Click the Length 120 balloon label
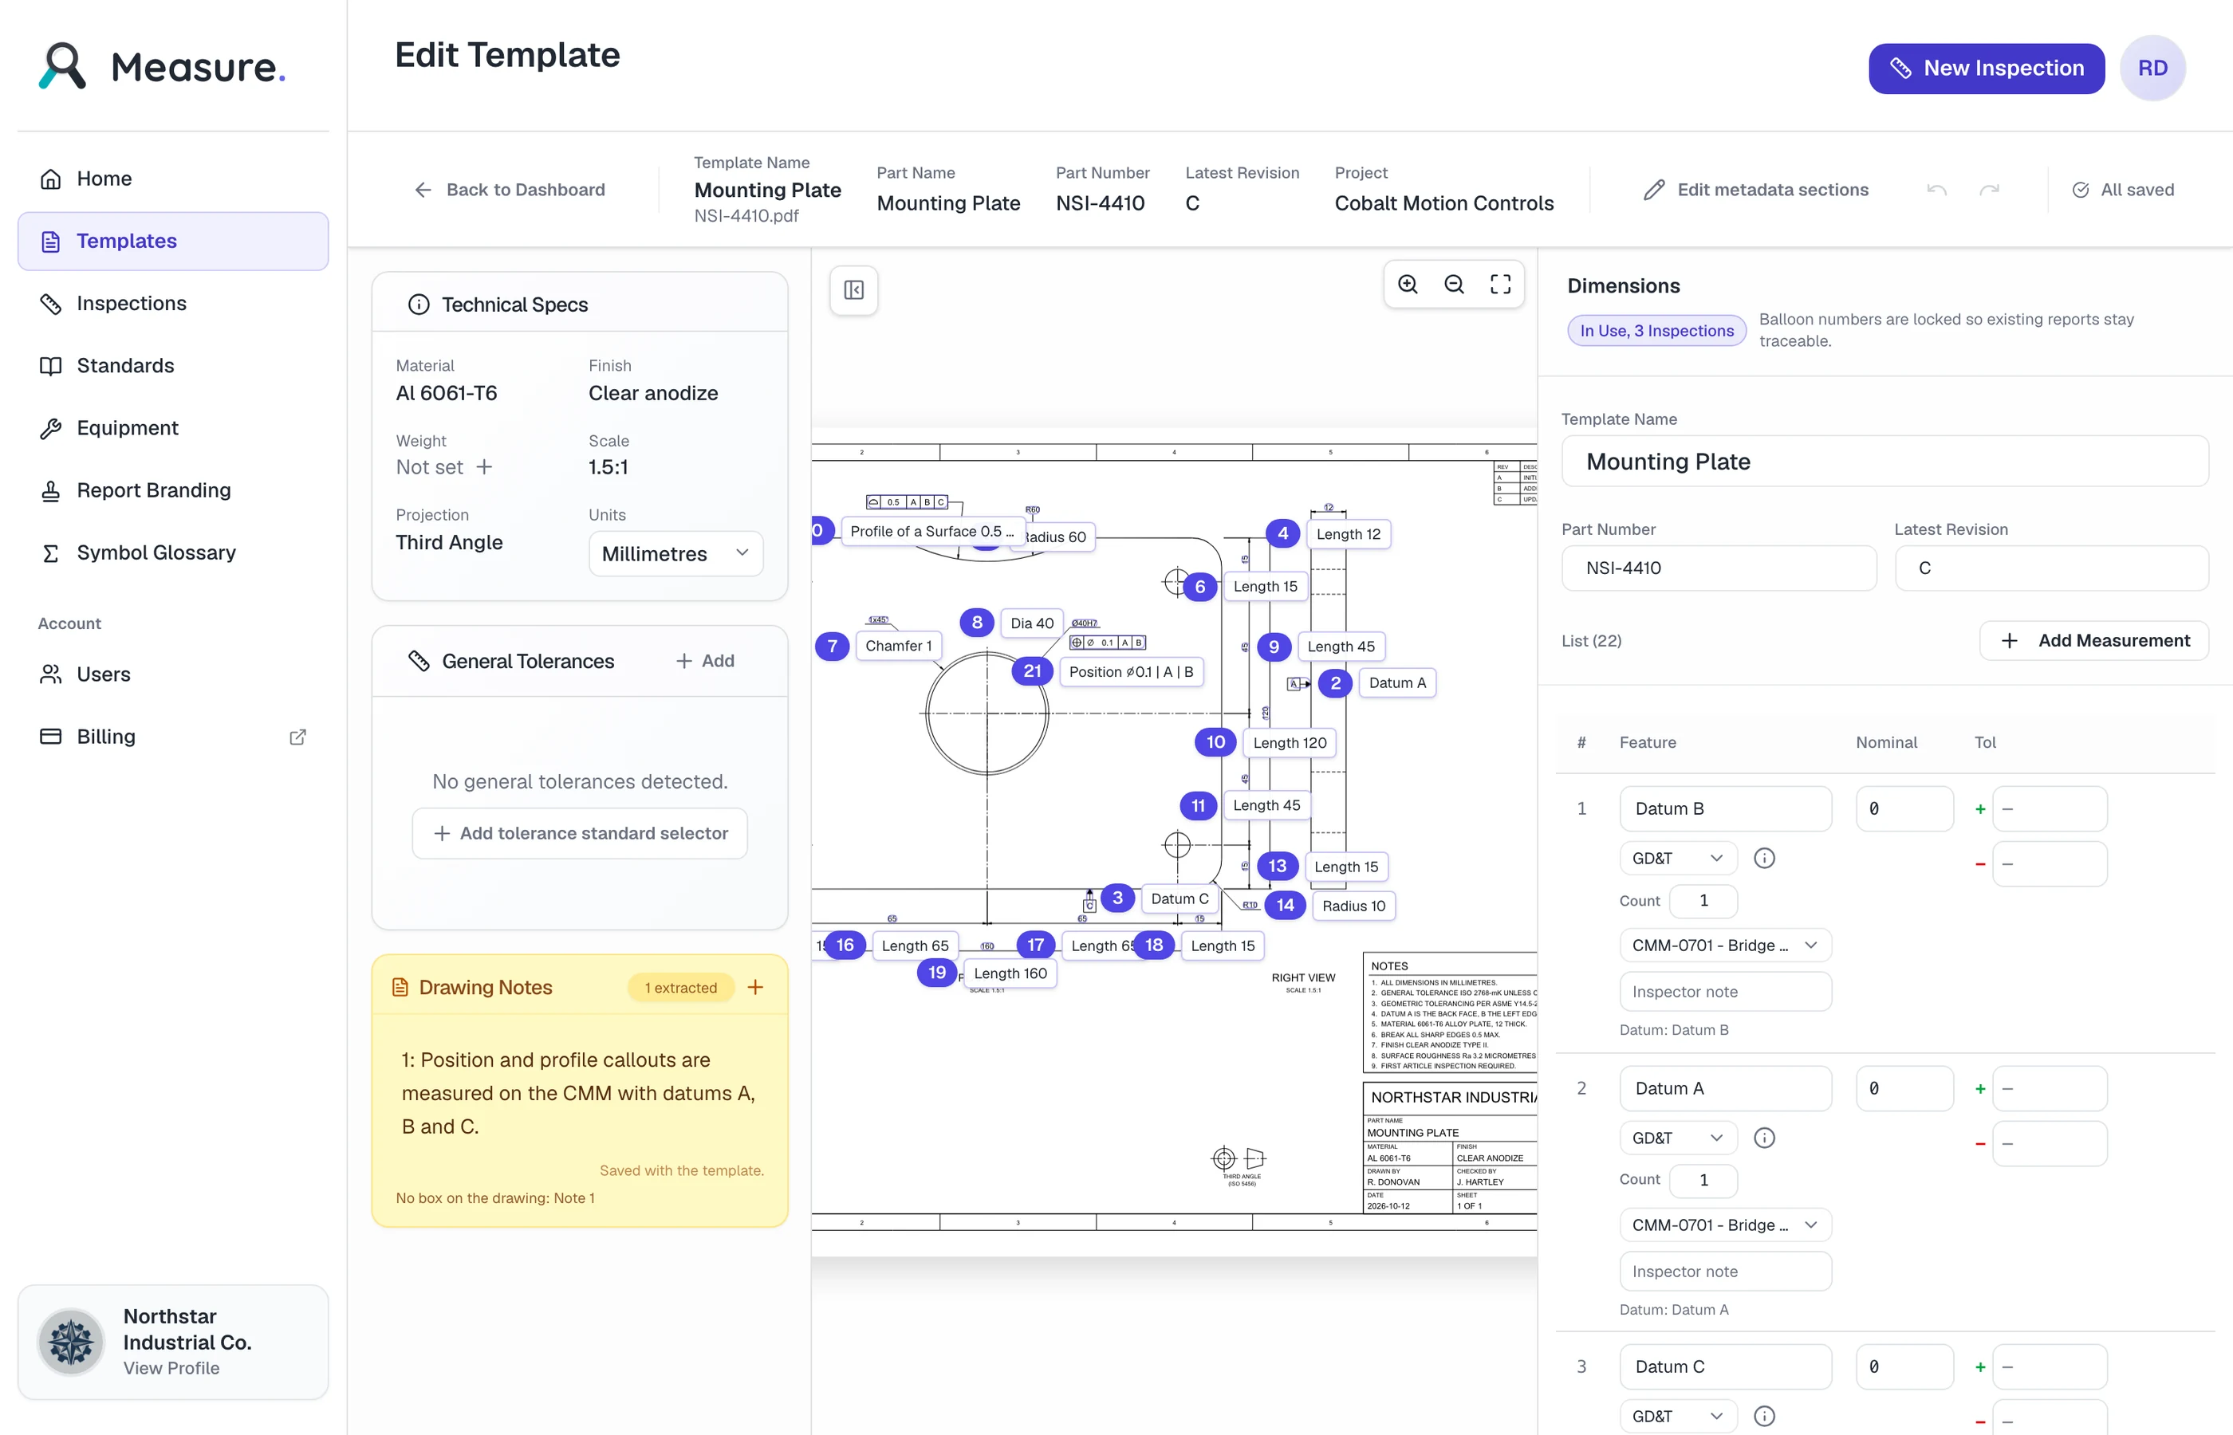Image resolution: width=2233 pixels, height=1435 pixels. tap(1289, 743)
